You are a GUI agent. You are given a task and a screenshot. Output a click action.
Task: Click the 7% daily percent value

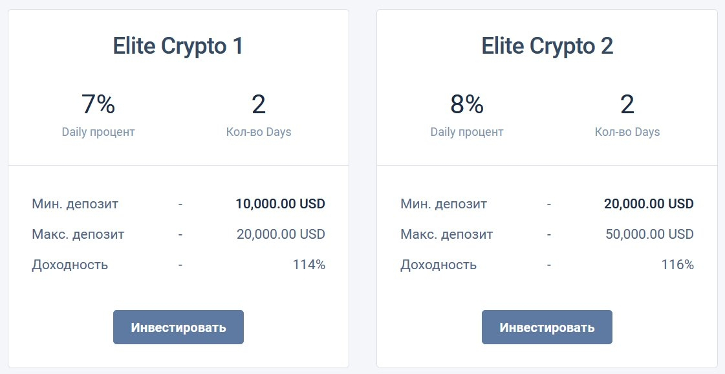tap(98, 104)
